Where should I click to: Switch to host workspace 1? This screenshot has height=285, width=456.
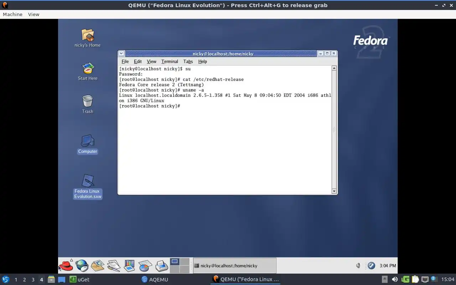pyautogui.click(x=16, y=280)
